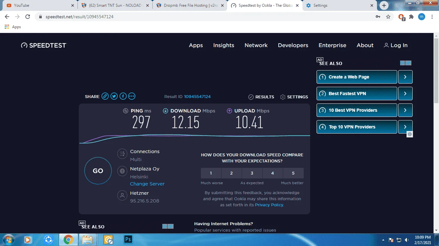The image size is (439, 246).
Task: Show hidden system tray icons
Action: coord(383,240)
